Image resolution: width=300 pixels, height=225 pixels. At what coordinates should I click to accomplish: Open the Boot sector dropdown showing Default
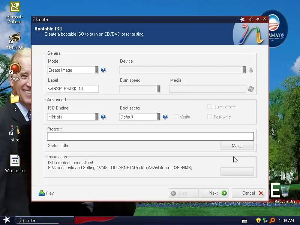139,117
